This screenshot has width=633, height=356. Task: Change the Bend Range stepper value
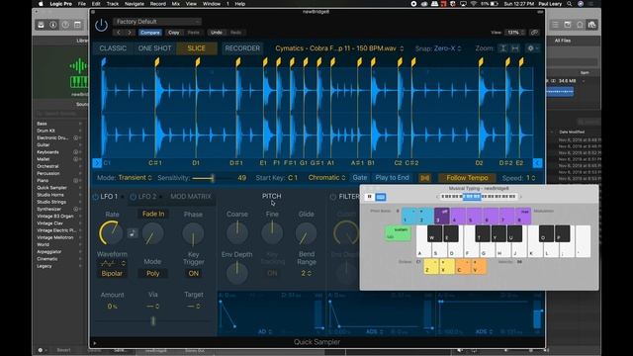tap(307, 273)
